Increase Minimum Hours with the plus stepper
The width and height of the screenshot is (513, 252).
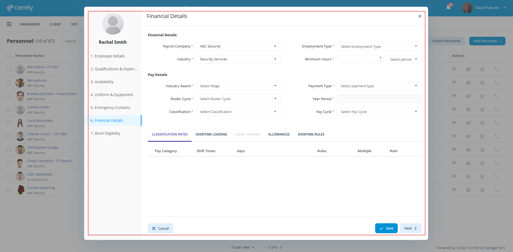[x=381, y=57]
